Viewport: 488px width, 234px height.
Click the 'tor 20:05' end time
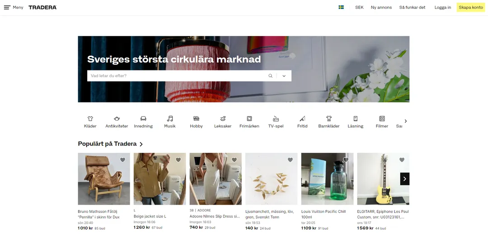coord(307,223)
